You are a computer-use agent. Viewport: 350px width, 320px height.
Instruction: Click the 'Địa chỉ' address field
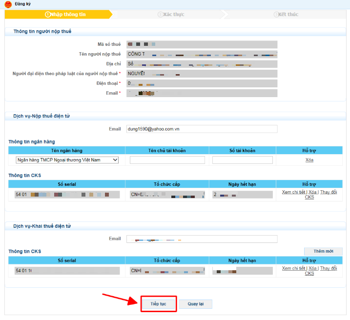tap(202, 64)
